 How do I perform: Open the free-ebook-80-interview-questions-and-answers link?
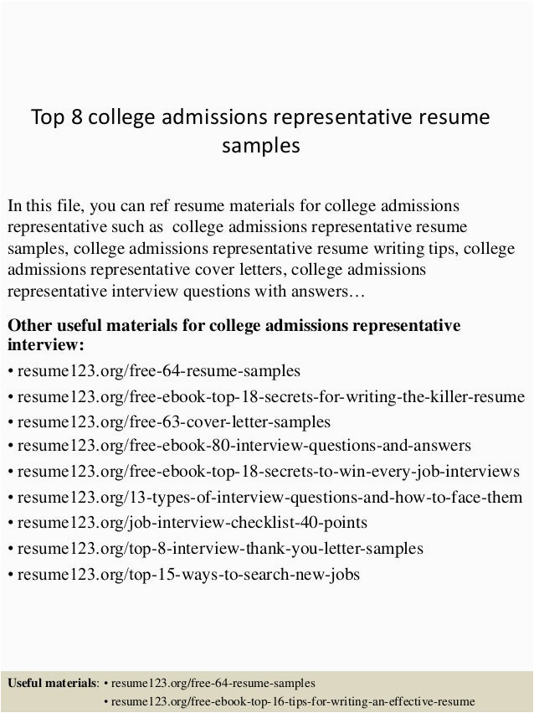[244, 446]
